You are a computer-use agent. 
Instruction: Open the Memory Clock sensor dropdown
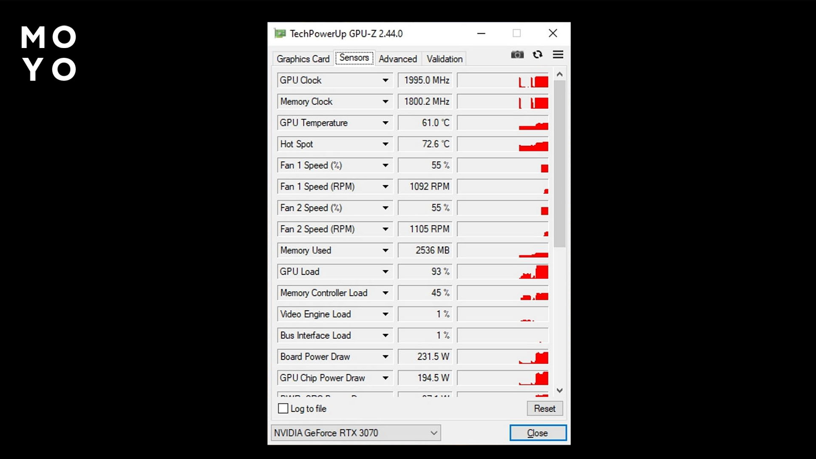coord(385,102)
